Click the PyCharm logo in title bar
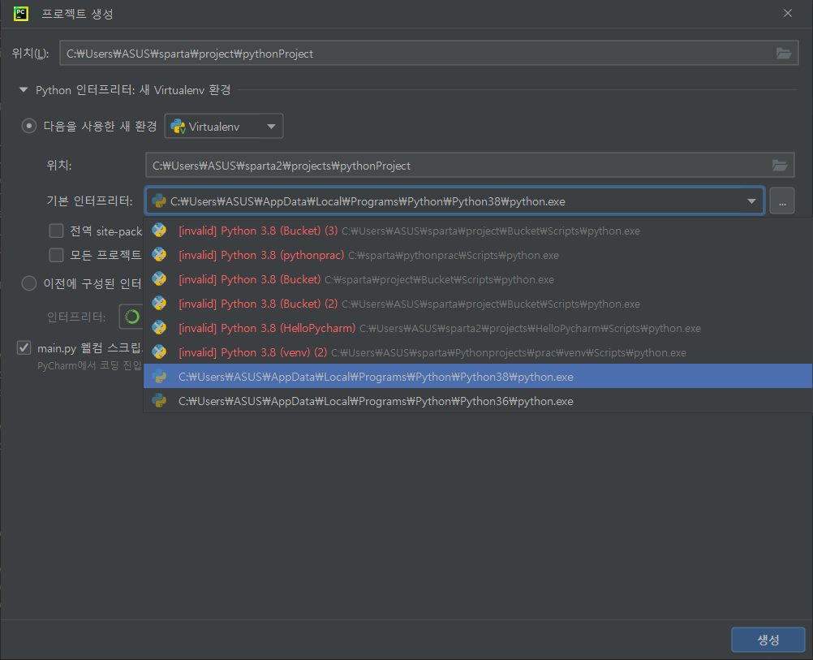Image resolution: width=813 pixels, height=660 pixels. (21, 14)
